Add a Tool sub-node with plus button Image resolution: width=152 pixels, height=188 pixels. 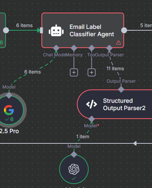tap(92, 72)
